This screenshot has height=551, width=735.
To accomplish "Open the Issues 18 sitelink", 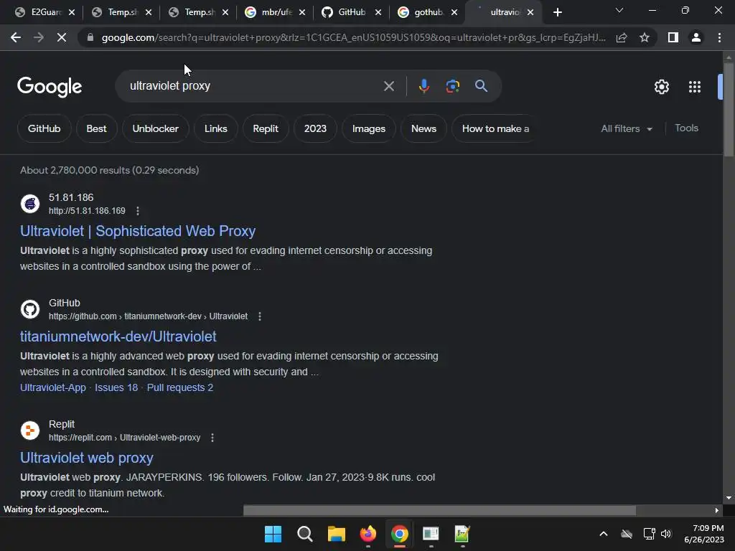I will pyautogui.click(x=116, y=387).
